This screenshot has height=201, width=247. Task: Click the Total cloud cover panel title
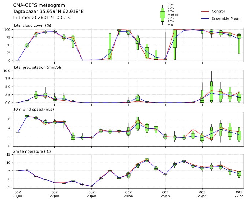32,25
